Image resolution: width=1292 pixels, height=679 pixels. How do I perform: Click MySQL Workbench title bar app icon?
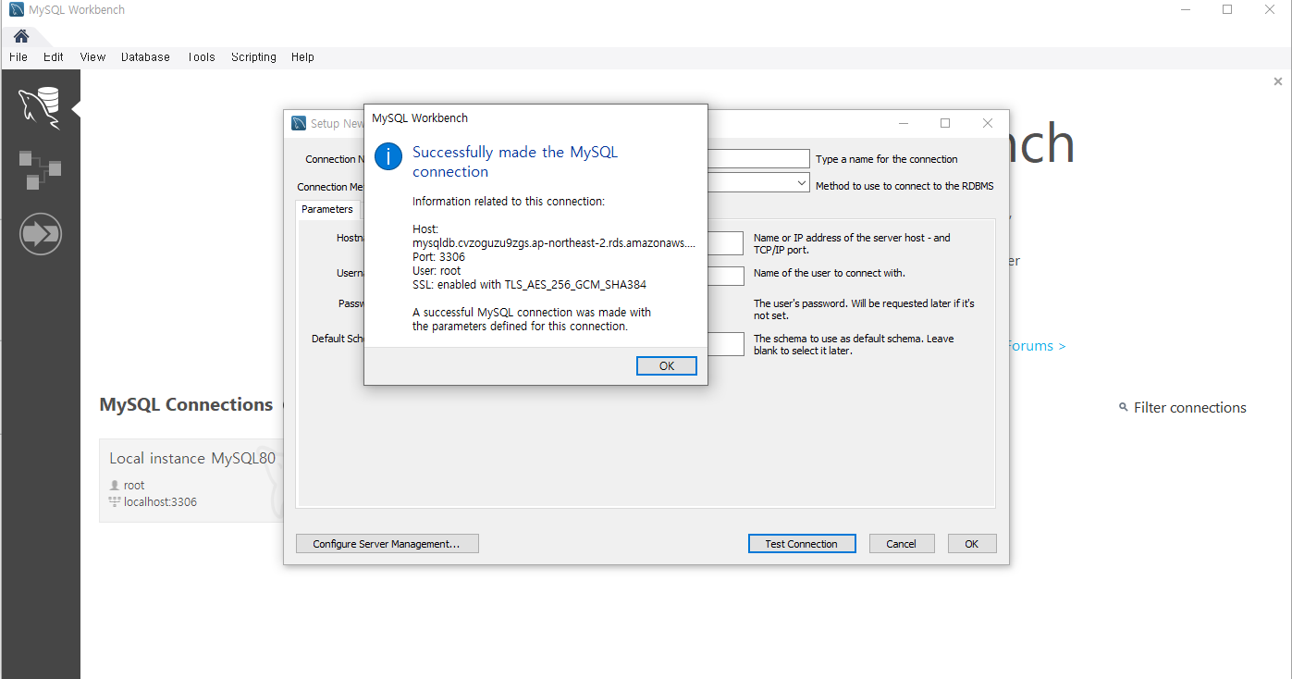click(17, 9)
